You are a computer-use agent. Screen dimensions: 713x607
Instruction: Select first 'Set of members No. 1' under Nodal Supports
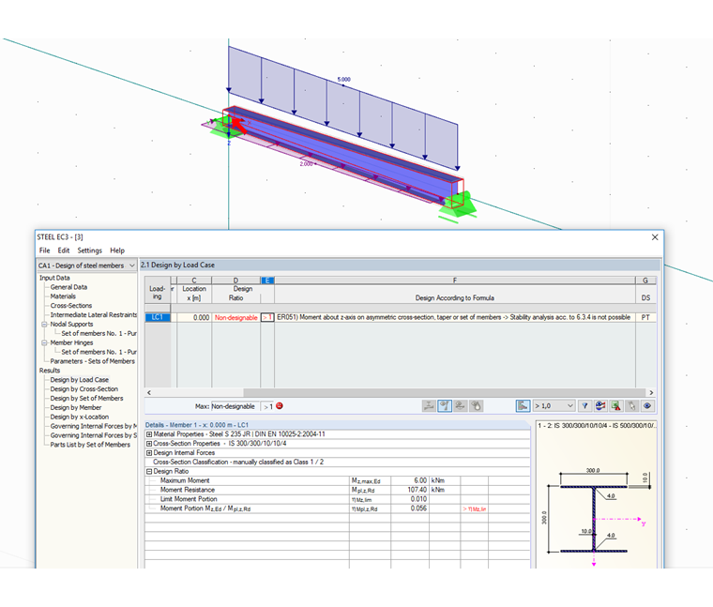pos(99,333)
